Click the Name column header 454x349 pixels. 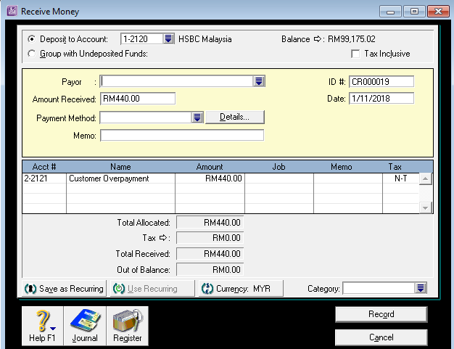tap(120, 167)
